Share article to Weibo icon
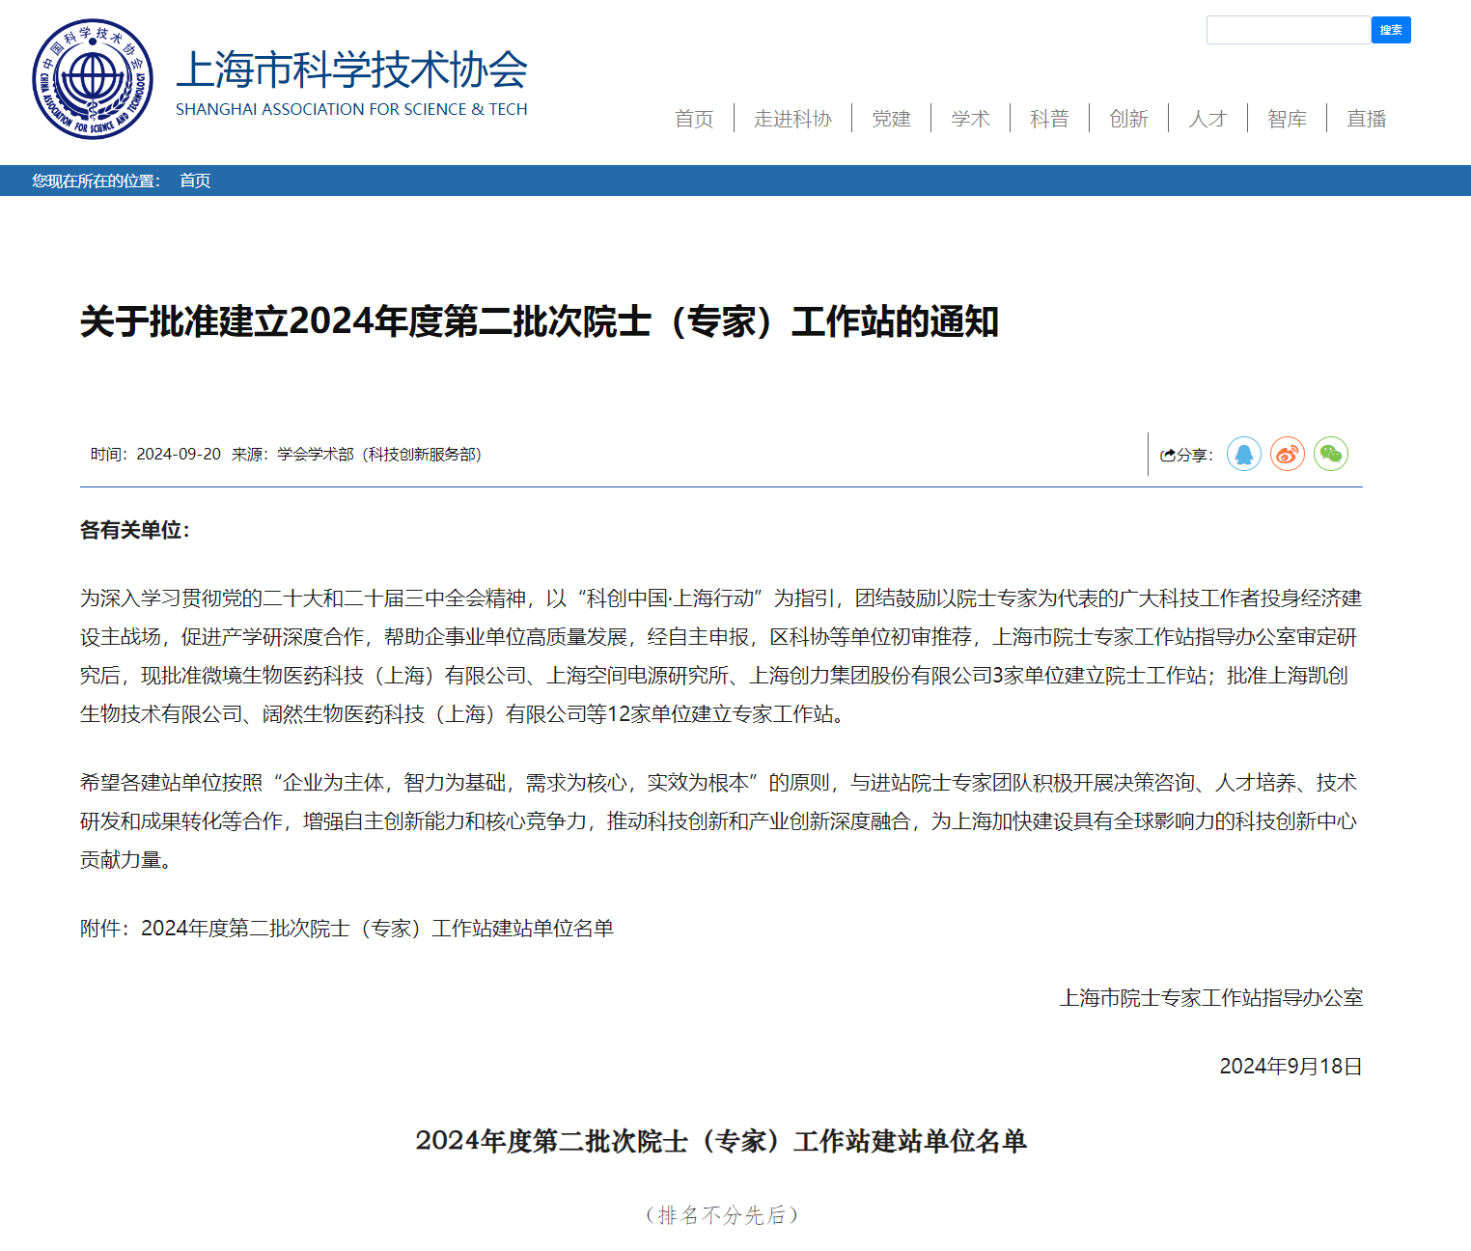Screen dimensions: 1471x1251 (x=1287, y=454)
